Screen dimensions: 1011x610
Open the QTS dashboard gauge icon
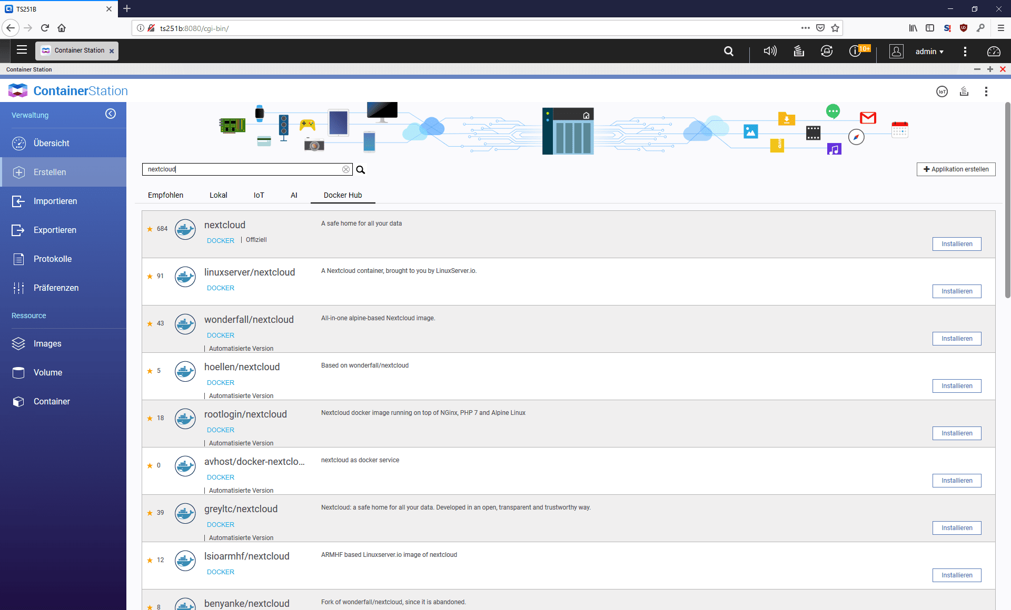pyautogui.click(x=993, y=51)
